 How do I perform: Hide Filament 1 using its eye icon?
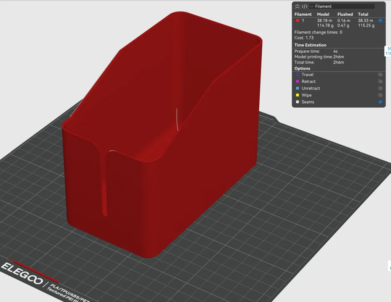point(380,20)
